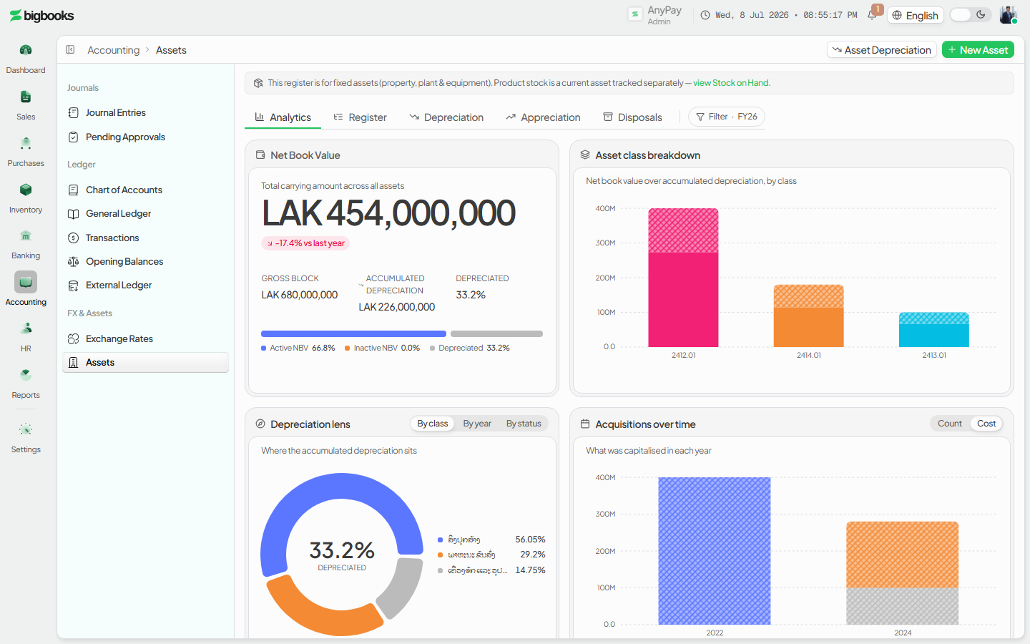Click the 29.2% legend row

(x=491, y=555)
